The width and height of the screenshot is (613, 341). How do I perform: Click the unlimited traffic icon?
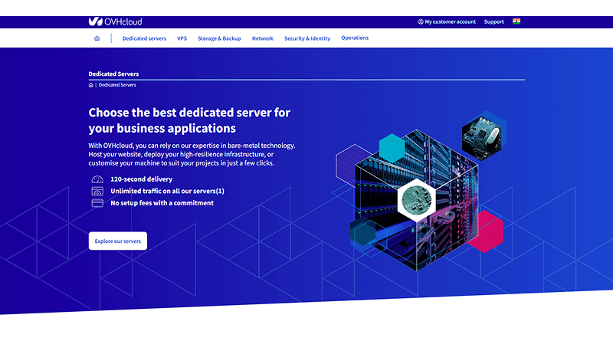point(97,192)
